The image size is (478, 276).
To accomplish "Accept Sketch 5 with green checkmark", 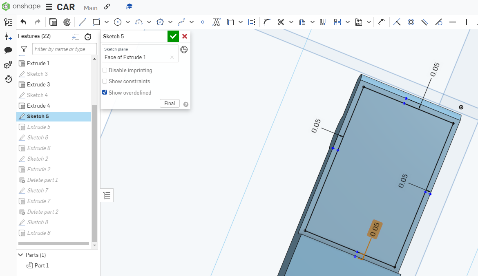I will click(173, 36).
